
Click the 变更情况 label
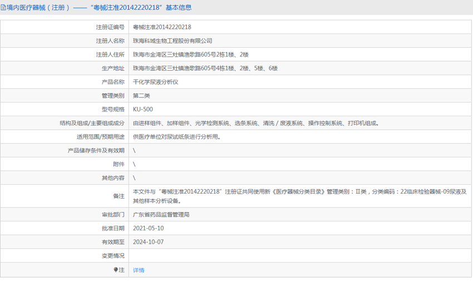(x=113, y=255)
